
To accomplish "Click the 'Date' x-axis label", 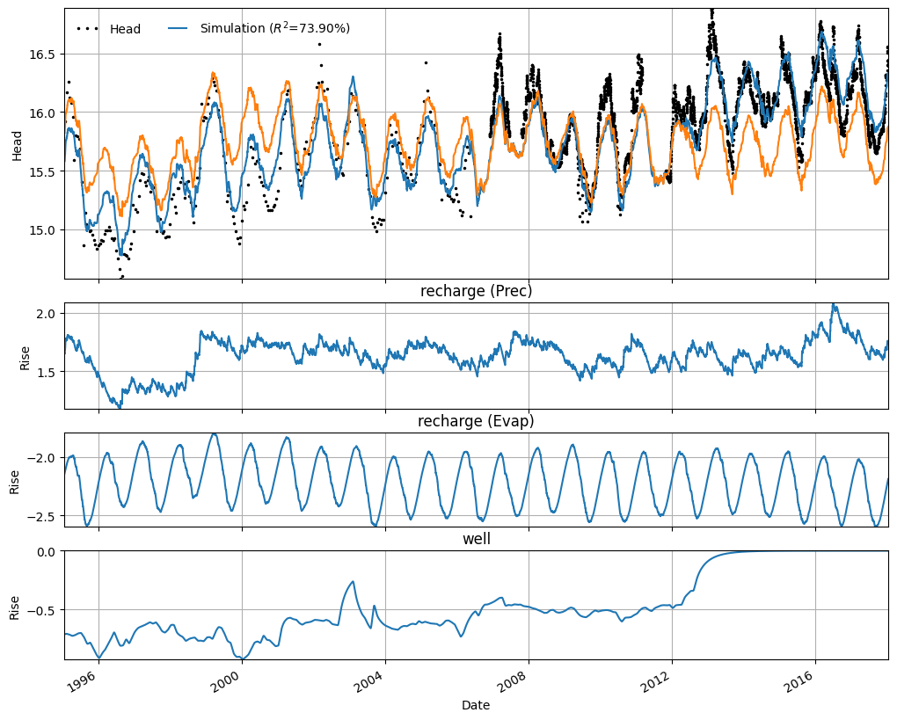I will click(476, 705).
